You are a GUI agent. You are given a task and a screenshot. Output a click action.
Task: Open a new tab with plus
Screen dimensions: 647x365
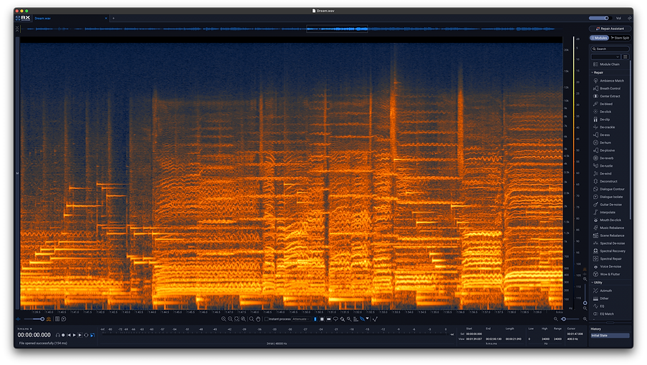click(113, 18)
